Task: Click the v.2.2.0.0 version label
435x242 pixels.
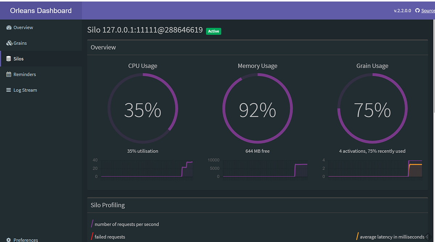Action: [x=402, y=11]
